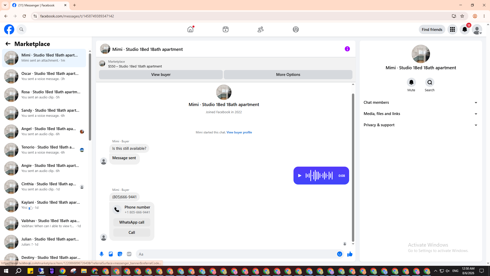Click the listing thumbnail in details panel
The width and height of the screenshot is (490, 276).
tap(421, 54)
